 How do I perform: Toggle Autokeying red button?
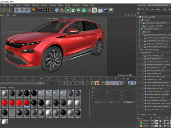pyautogui.click(x=97, y=84)
